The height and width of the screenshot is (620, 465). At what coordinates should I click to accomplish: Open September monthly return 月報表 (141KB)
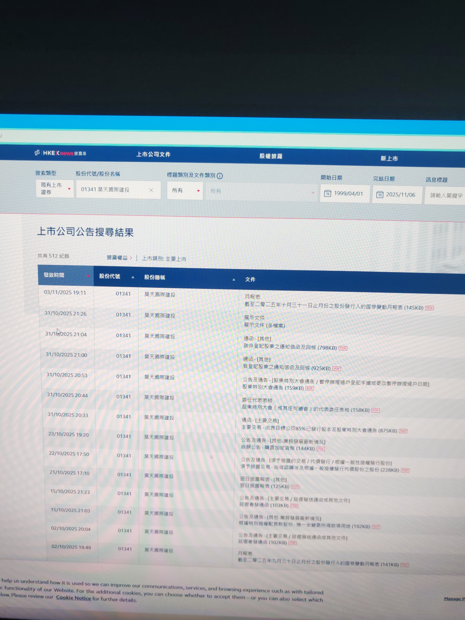(x=318, y=563)
